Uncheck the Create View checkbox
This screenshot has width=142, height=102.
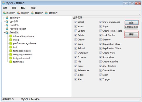101,53
